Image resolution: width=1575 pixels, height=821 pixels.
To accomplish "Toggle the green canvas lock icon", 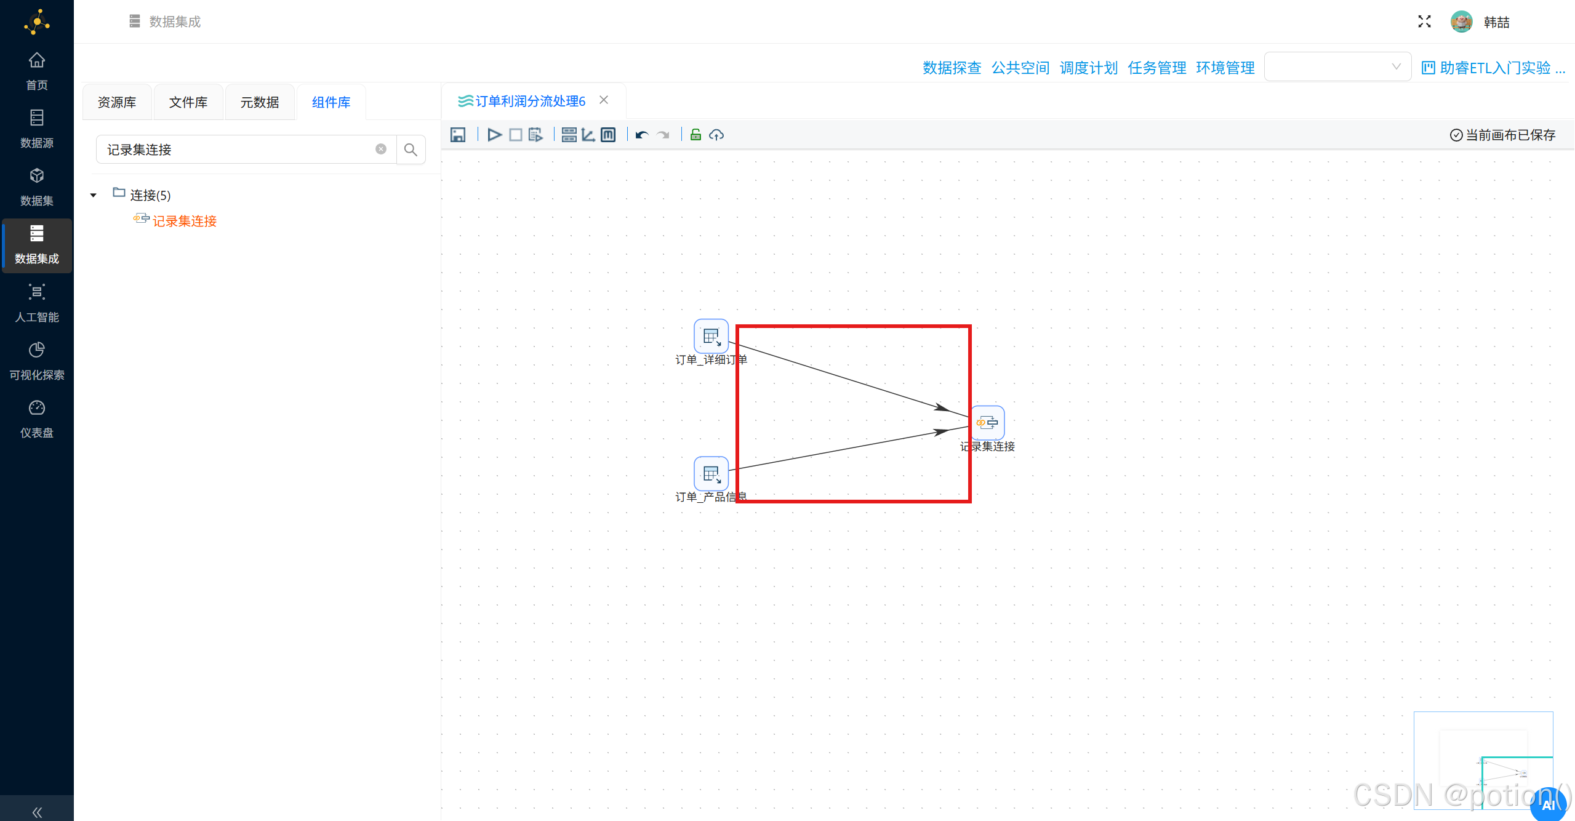I will 695,134.
